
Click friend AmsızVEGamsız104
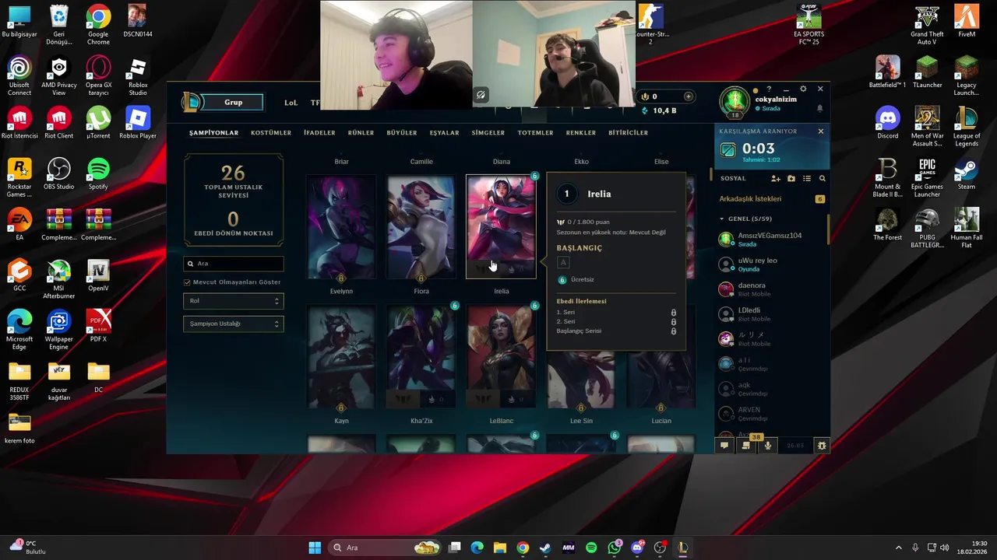tap(771, 240)
